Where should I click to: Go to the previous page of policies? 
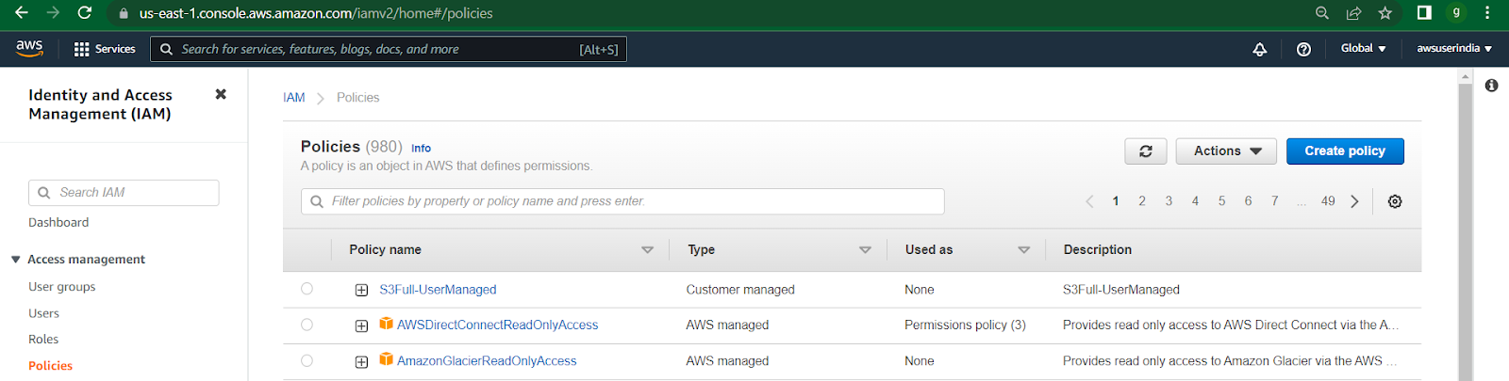[x=1089, y=201]
